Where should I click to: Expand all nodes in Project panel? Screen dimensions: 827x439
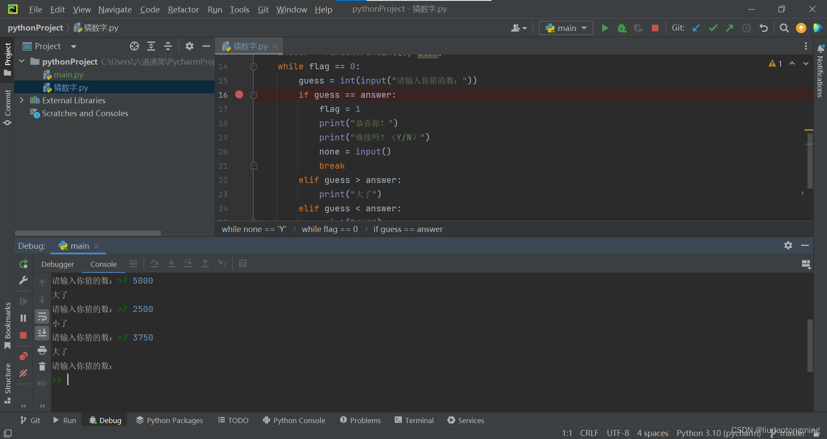tap(151, 46)
